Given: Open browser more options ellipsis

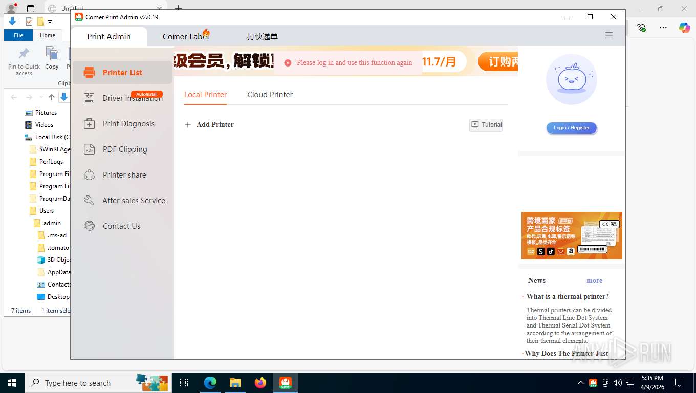Looking at the screenshot, I should click(663, 28).
